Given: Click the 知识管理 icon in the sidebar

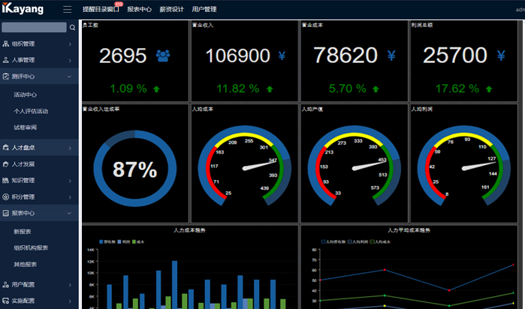Looking at the screenshot, I should [x=6, y=180].
